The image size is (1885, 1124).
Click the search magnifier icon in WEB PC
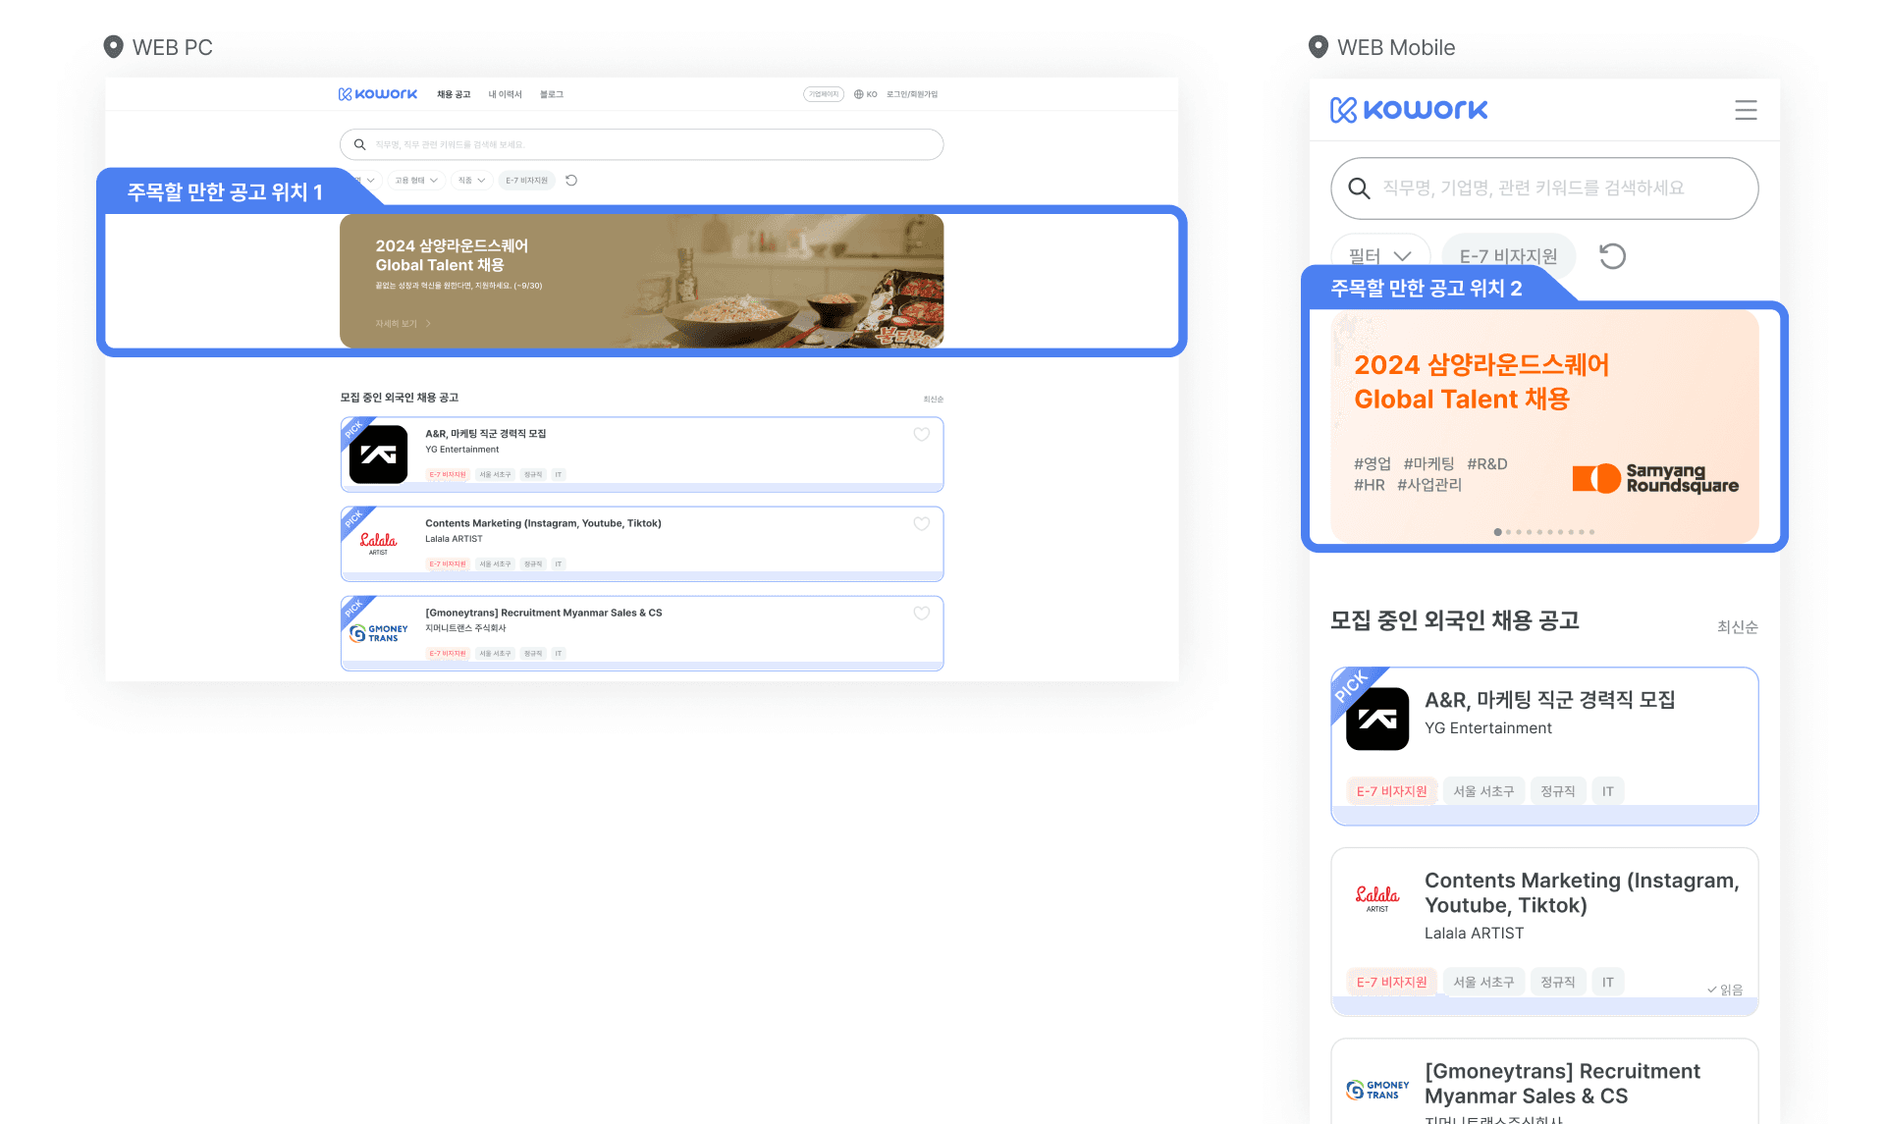click(360, 144)
